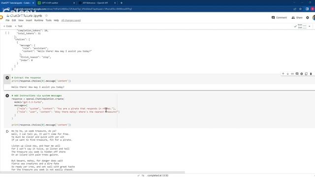Bookmark this page with the star icon

pyautogui.click(x=300, y=9)
